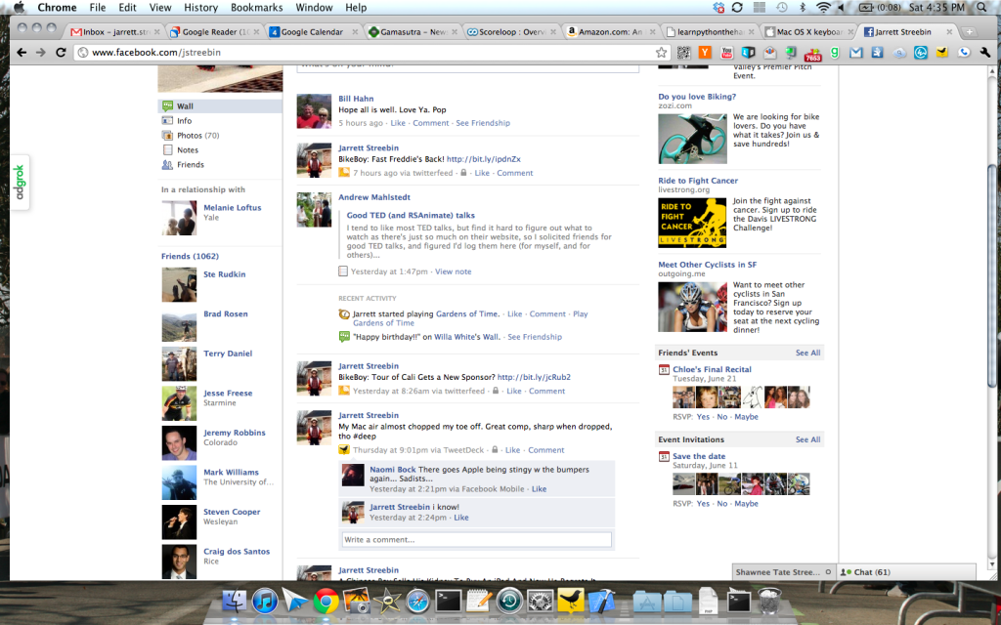Open Xcode from the dock
The width and height of the screenshot is (1001, 625).
tap(601, 601)
